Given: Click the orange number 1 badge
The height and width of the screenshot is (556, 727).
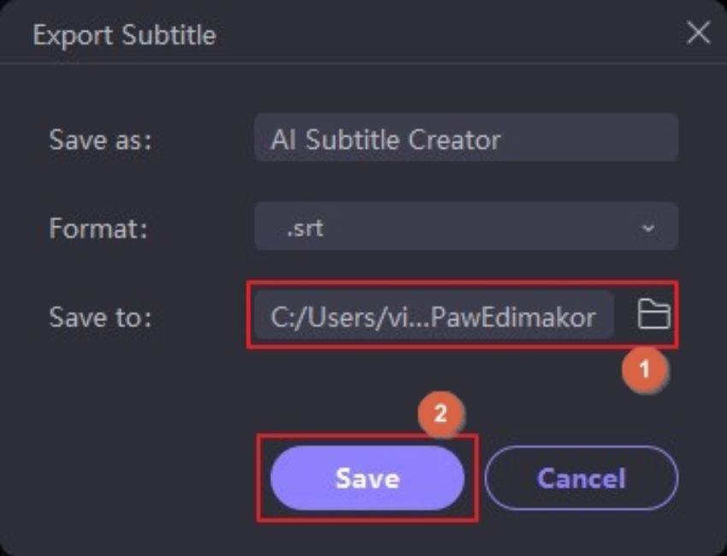Looking at the screenshot, I should 645,368.
